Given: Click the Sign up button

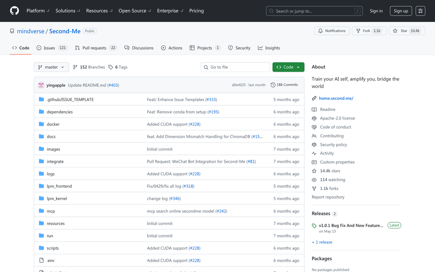Looking at the screenshot, I should (400, 11).
